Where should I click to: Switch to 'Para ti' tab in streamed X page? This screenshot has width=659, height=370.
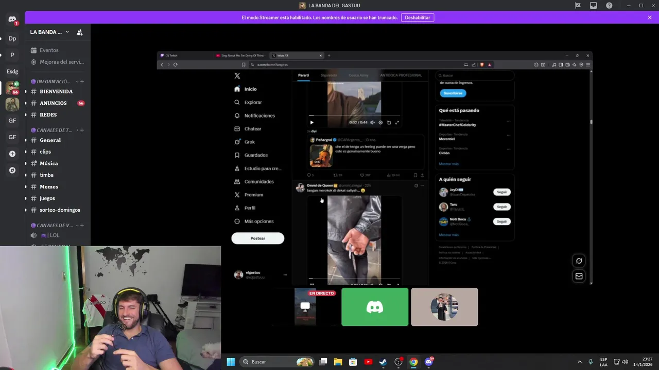point(303,75)
